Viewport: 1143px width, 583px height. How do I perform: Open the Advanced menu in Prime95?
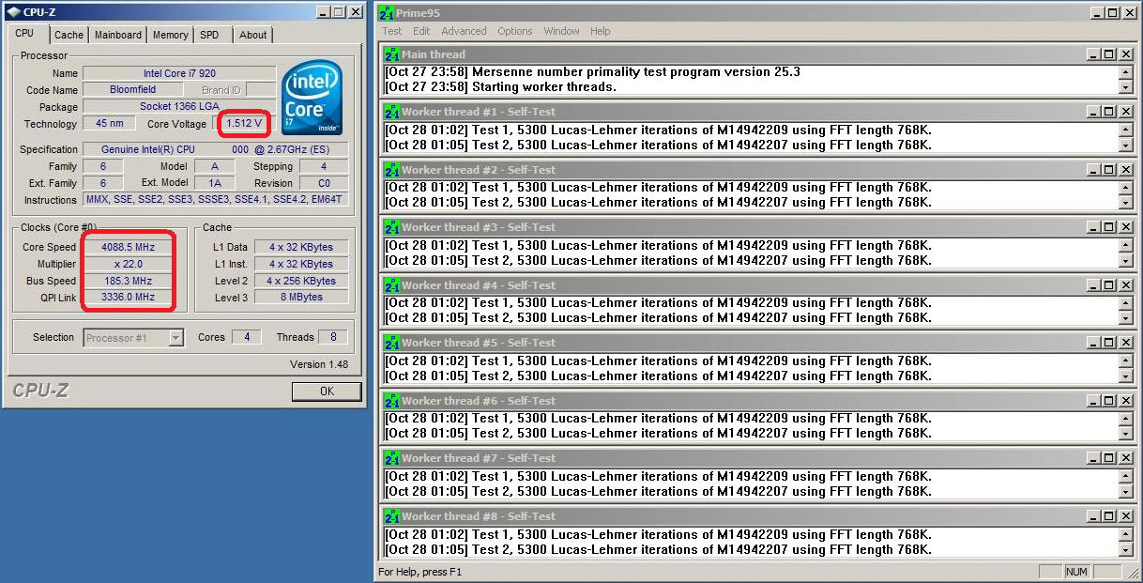(464, 31)
